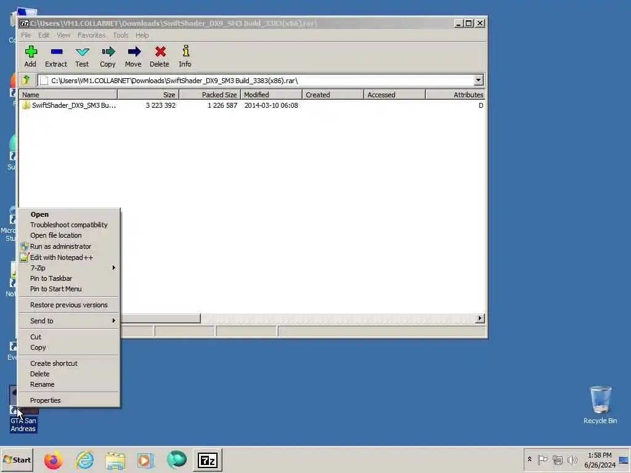This screenshot has width=631, height=473.
Task: Open Windows Media Player taskbar icon
Action: (x=145, y=460)
